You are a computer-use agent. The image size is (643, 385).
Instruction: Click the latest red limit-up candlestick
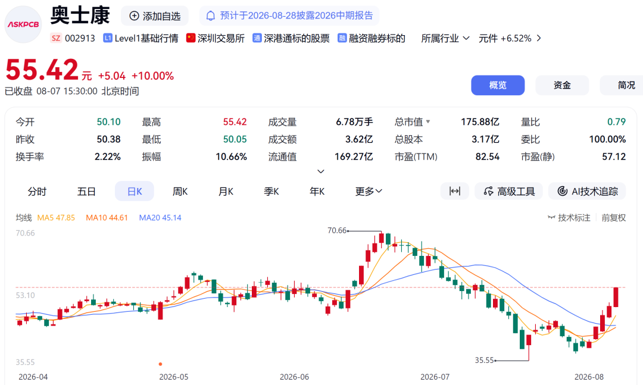pyautogui.click(x=616, y=298)
